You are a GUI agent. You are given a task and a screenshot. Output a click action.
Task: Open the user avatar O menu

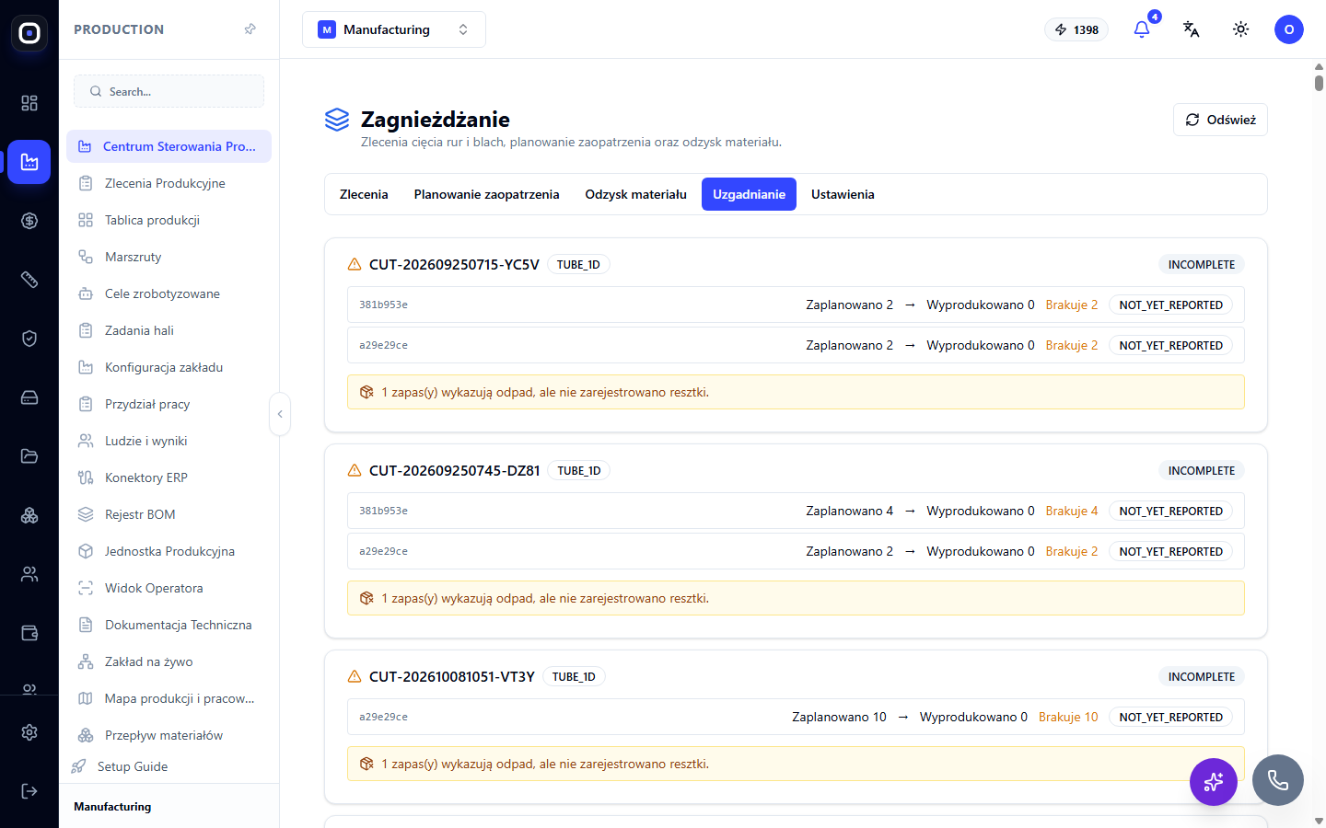(x=1289, y=29)
